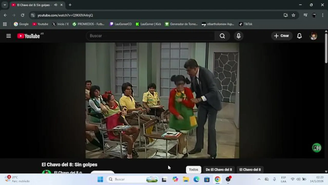The width and height of the screenshot is (328, 185).
Task: Open the media controls toolbar icon
Action: [x=305, y=15]
